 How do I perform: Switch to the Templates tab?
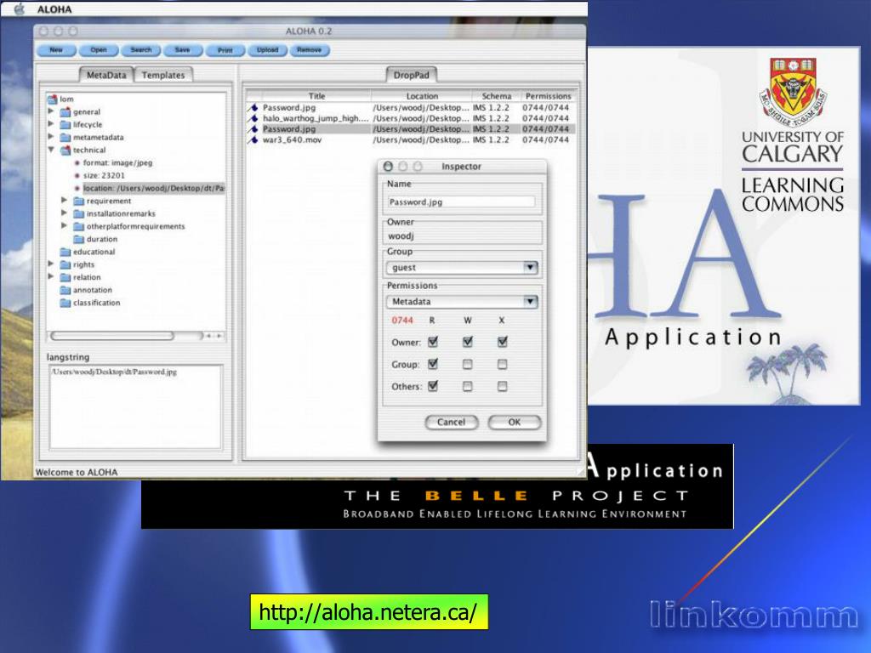click(x=163, y=75)
